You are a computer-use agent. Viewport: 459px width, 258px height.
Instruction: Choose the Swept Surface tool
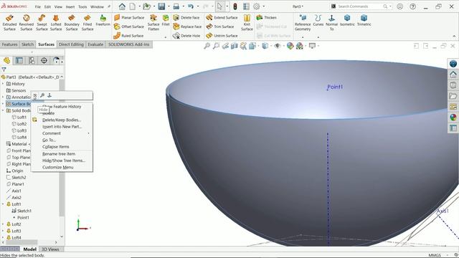[42, 22]
